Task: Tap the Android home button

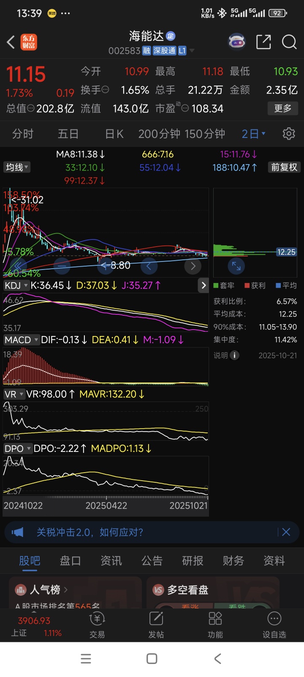Action: point(152,659)
